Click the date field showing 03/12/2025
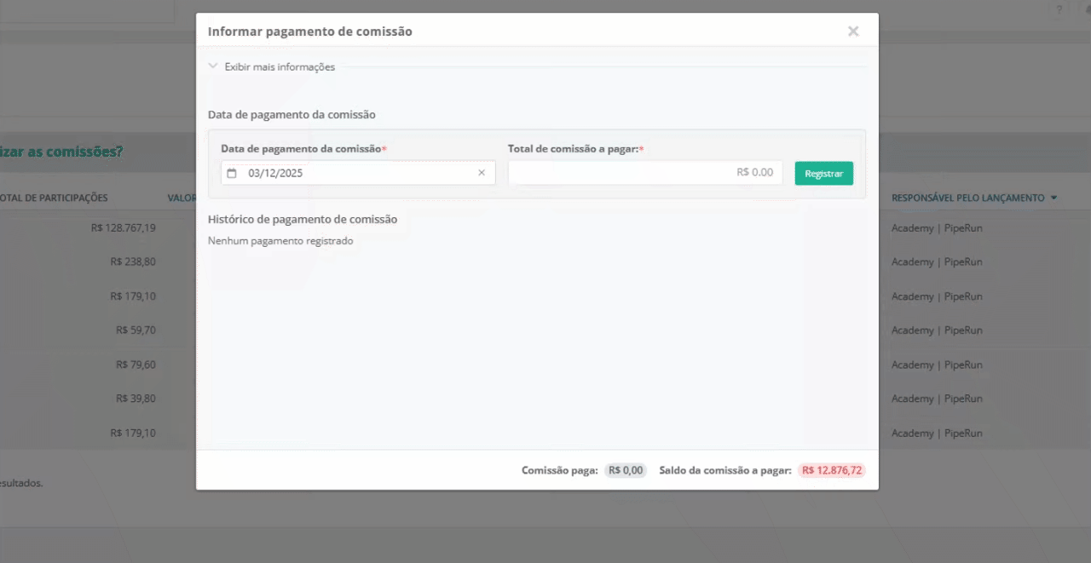This screenshot has width=1091, height=563. (x=358, y=173)
